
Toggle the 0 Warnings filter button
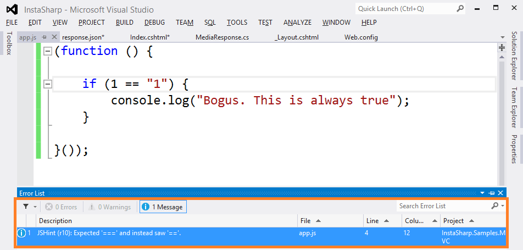coord(109,207)
